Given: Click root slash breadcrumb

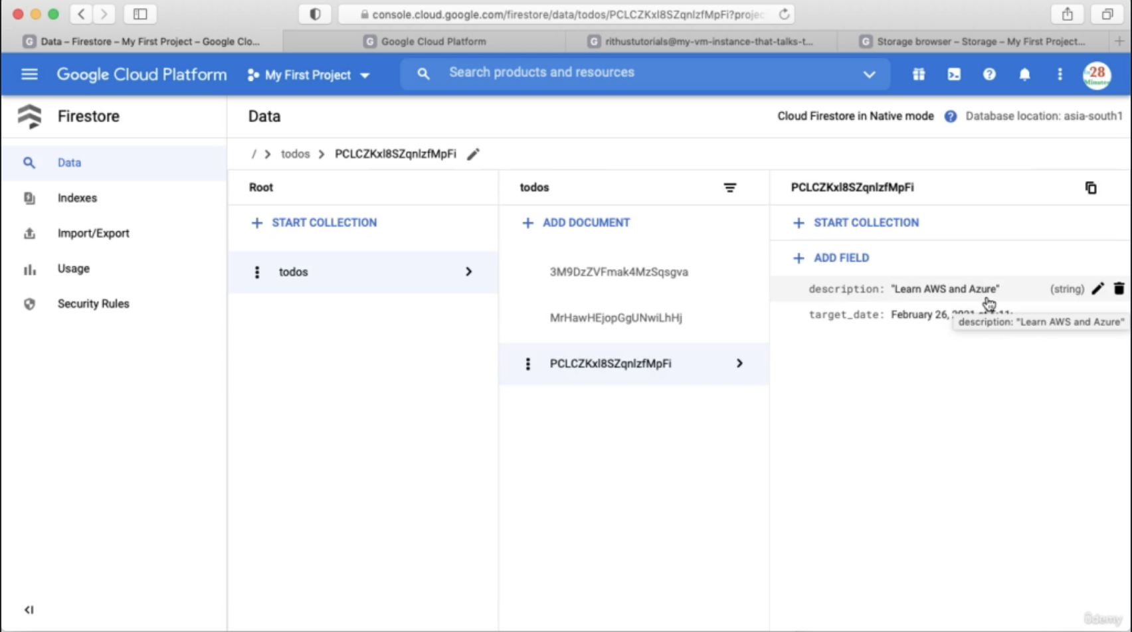Looking at the screenshot, I should [x=253, y=154].
